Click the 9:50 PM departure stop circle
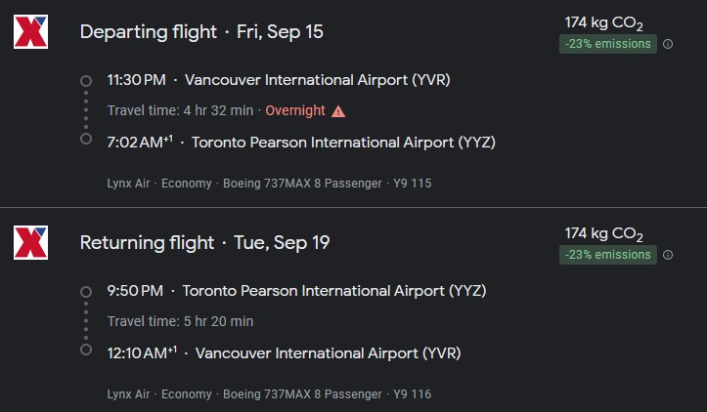 86,291
